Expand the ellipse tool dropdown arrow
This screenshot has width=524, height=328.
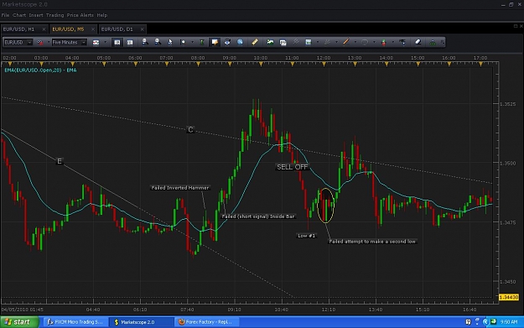pyautogui.click(x=374, y=42)
